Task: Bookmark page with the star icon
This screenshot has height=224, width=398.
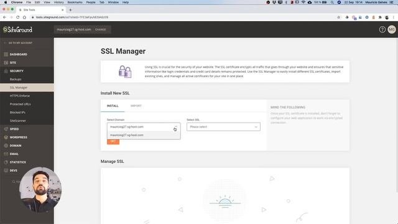Action: coord(338,17)
